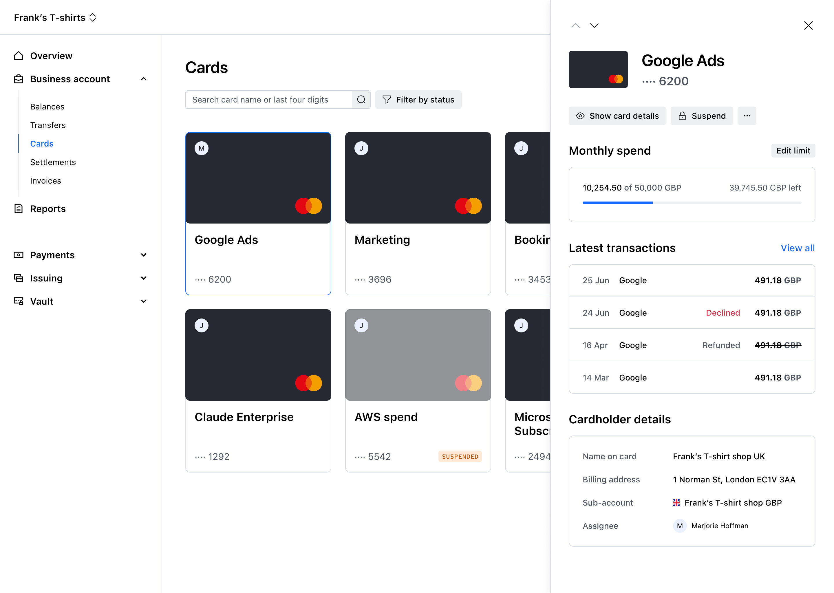Collapse the Business account section
Image resolution: width=834 pixels, height=593 pixels.
[144, 79]
